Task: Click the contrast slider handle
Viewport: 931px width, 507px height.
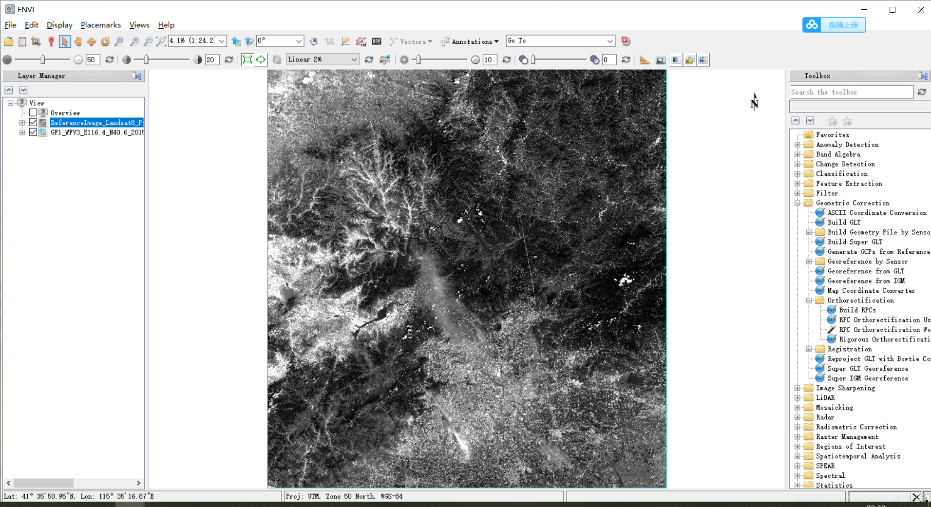Action: tap(146, 59)
